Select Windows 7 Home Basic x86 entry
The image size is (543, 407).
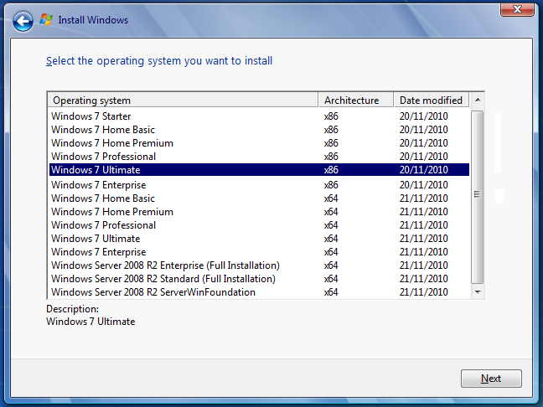pyautogui.click(x=259, y=130)
